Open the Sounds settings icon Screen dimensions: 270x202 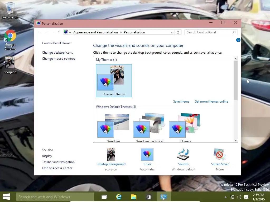[x=184, y=154]
